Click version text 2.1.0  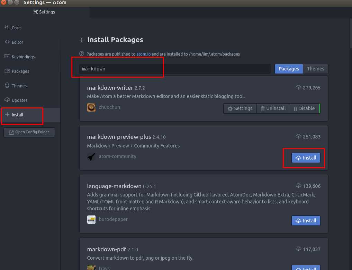point(133,250)
